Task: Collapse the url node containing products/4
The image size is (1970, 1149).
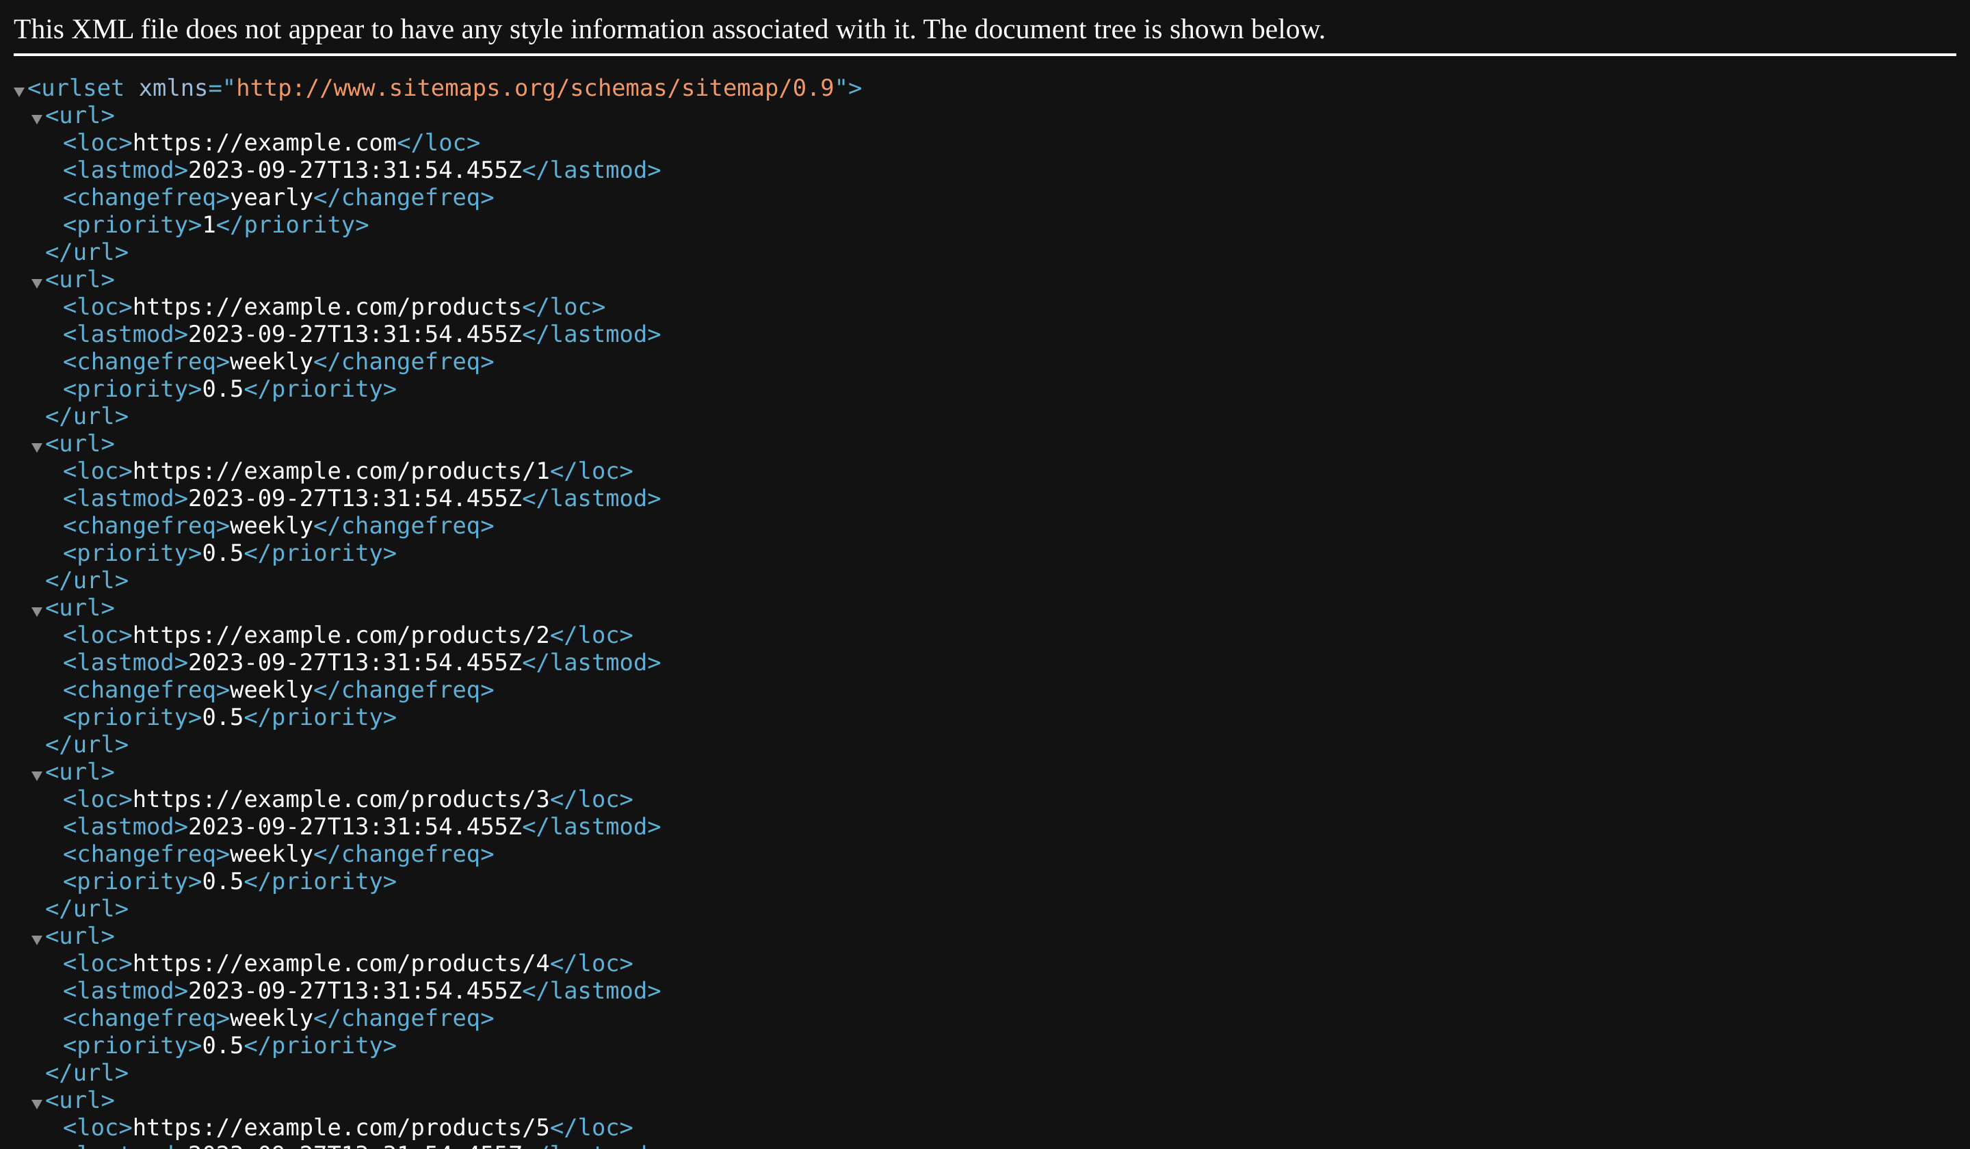Action: coord(37,940)
